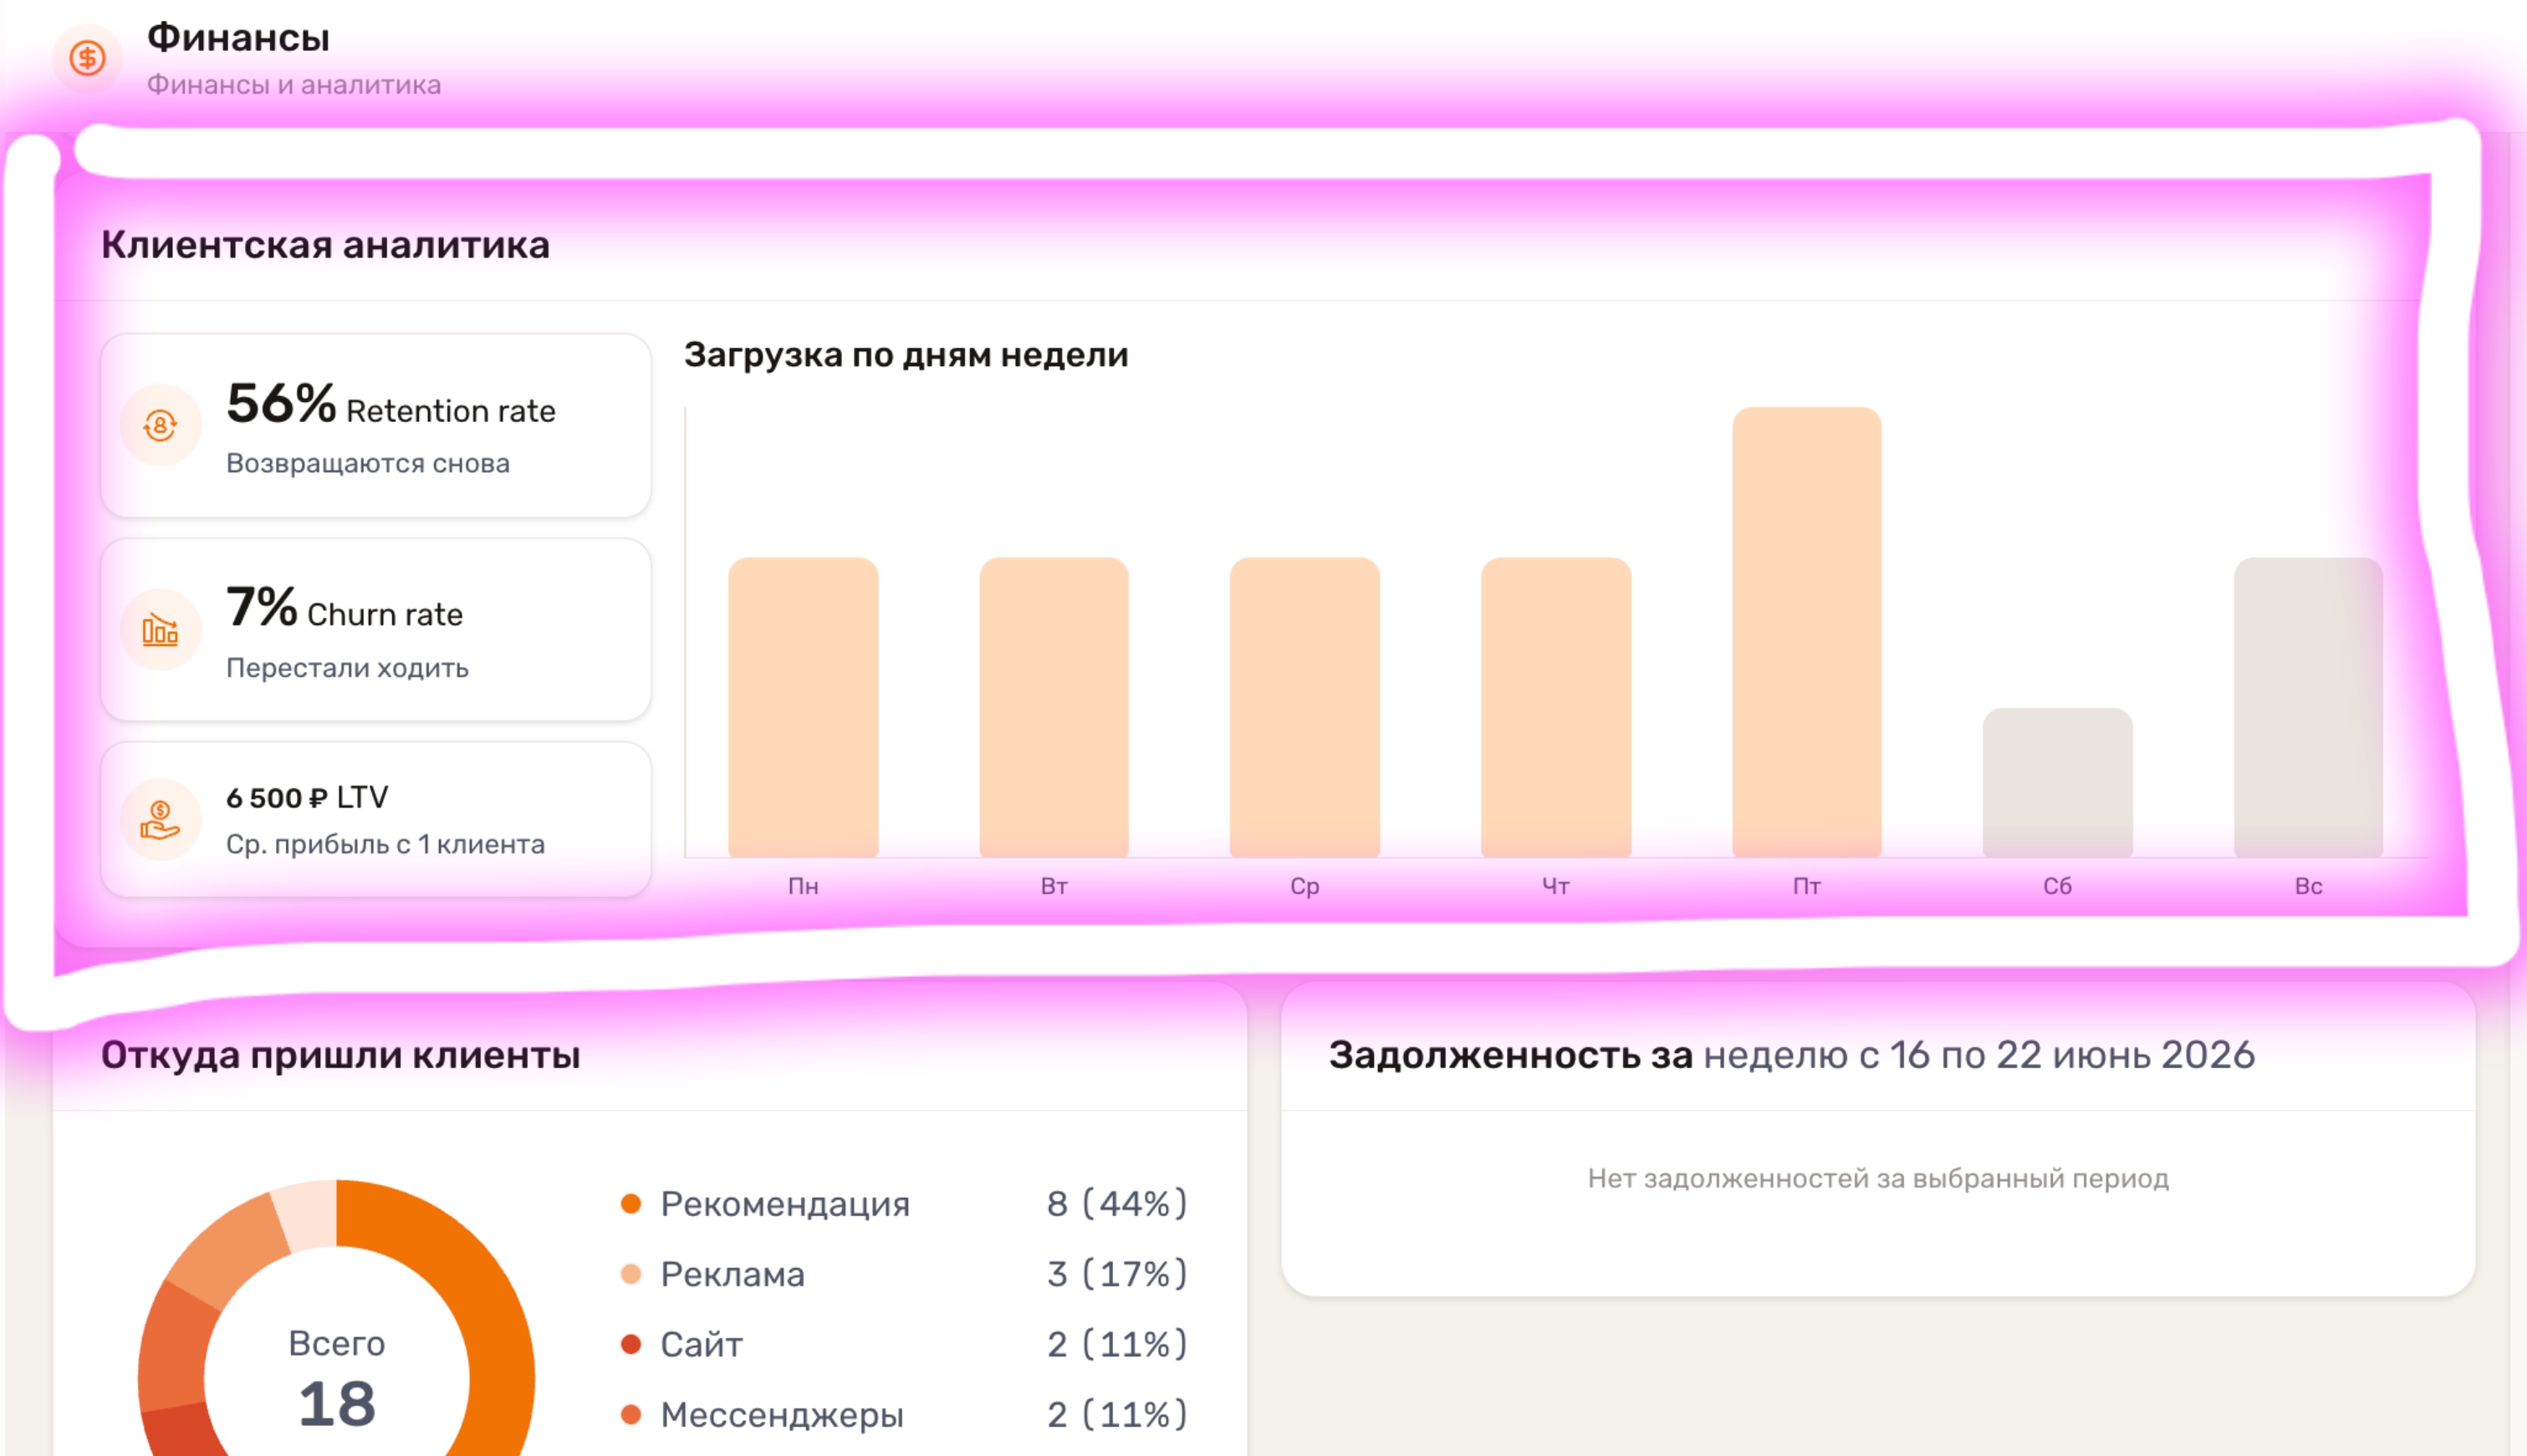2527x1456 pixels.
Task: Click Ср. прибыль с 1 клиента caption
Action: click(385, 844)
